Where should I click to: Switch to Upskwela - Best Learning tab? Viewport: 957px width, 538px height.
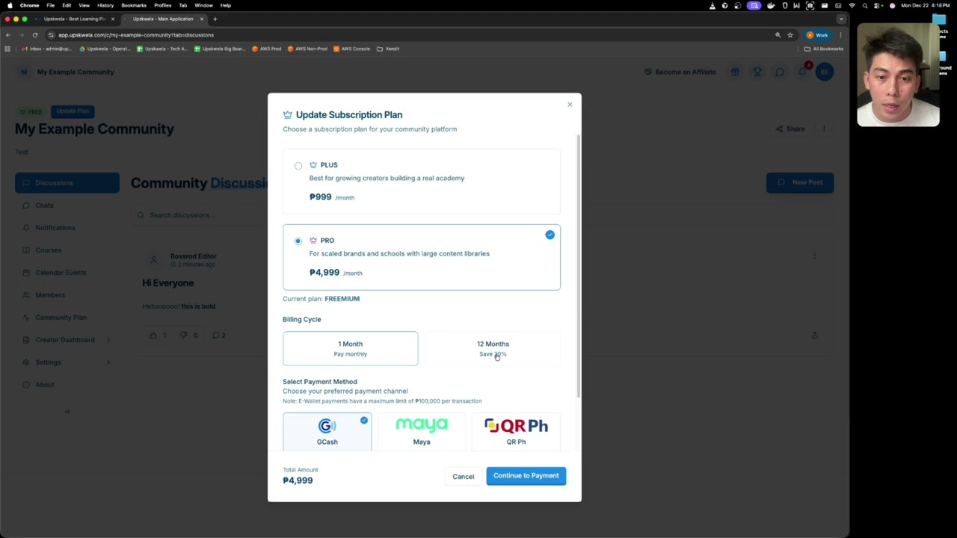tap(74, 19)
